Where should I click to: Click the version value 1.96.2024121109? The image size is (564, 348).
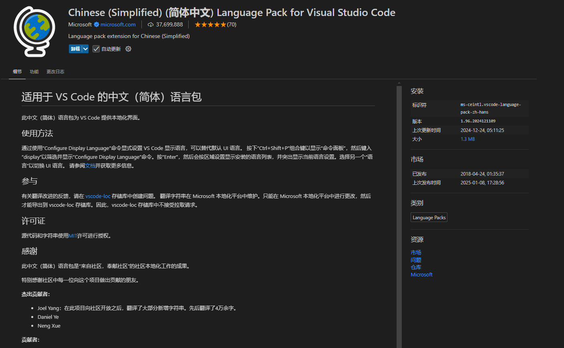click(x=478, y=121)
